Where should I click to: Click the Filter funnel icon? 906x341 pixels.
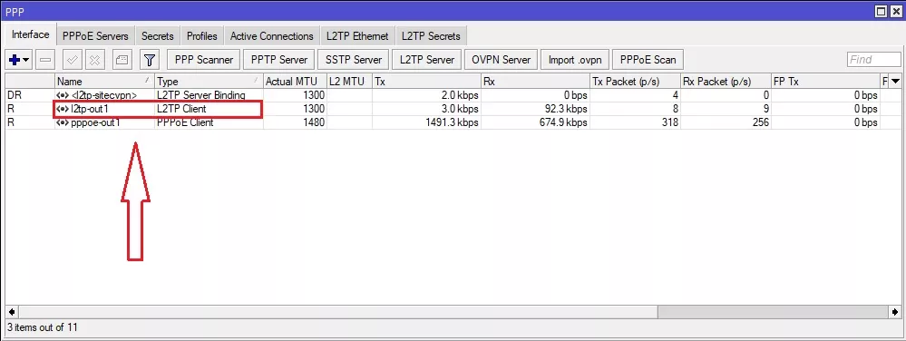[x=149, y=60]
